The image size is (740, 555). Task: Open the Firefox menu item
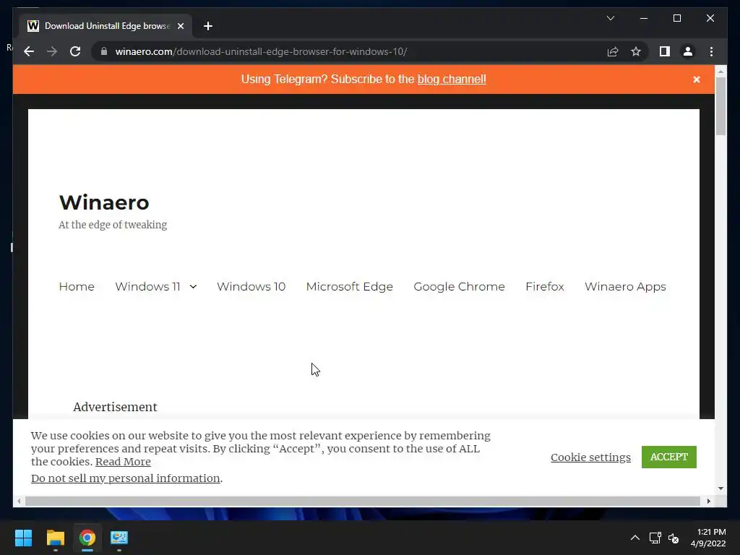click(545, 286)
